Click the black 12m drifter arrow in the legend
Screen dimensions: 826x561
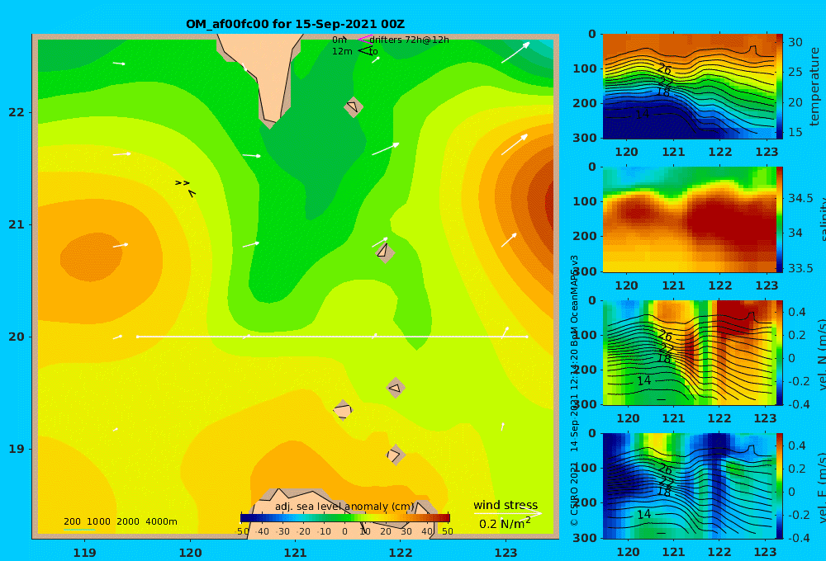pos(365,50)
